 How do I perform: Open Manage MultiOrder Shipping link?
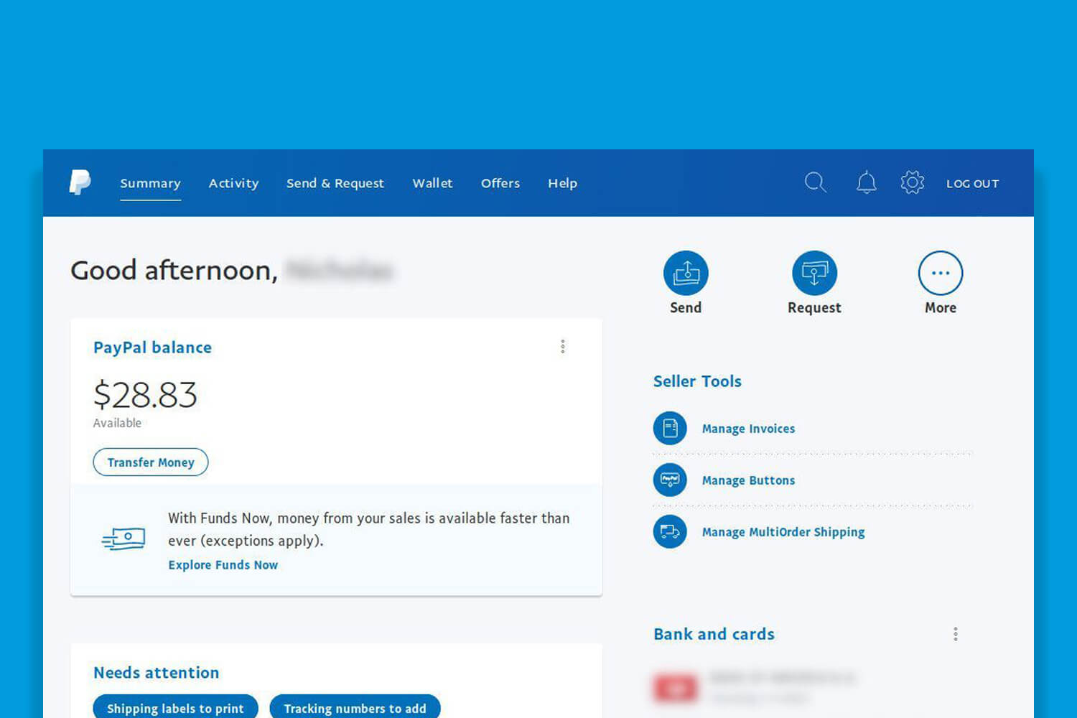click(783, 532)
